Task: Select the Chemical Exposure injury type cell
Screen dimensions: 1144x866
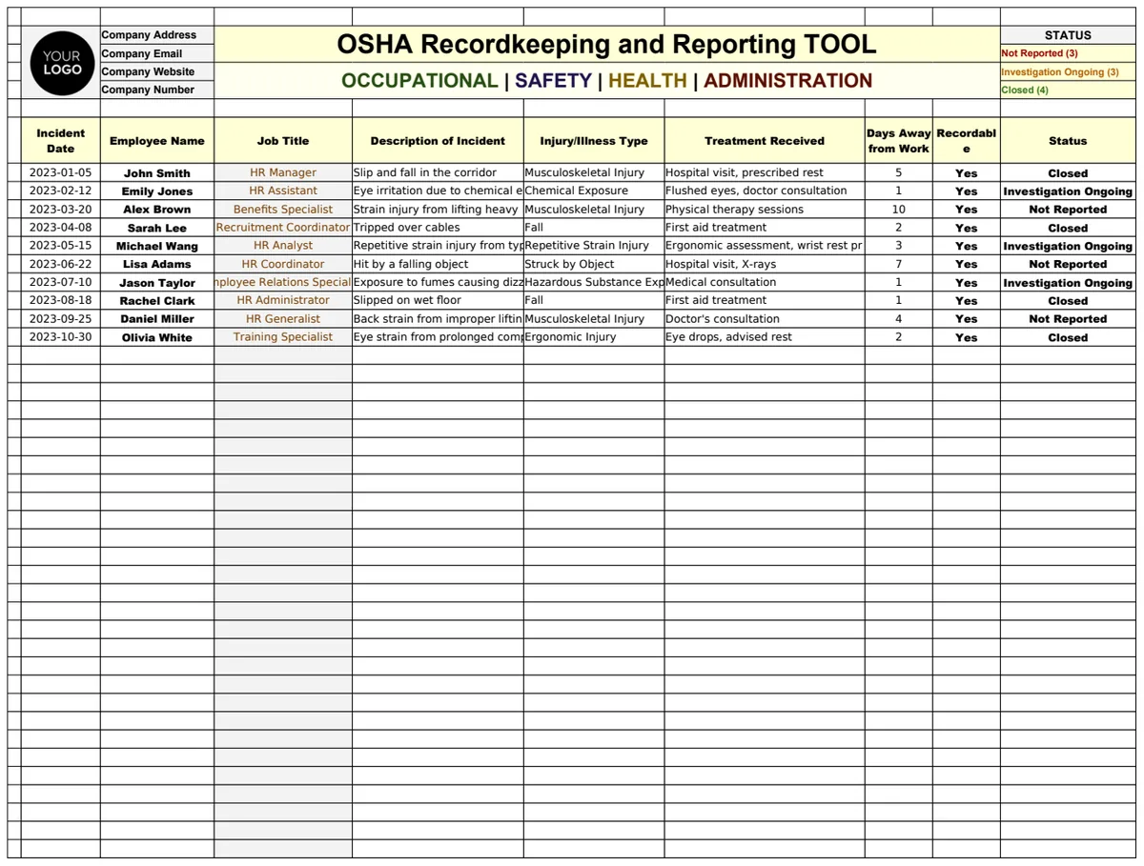Action: [x=594, y=191]
